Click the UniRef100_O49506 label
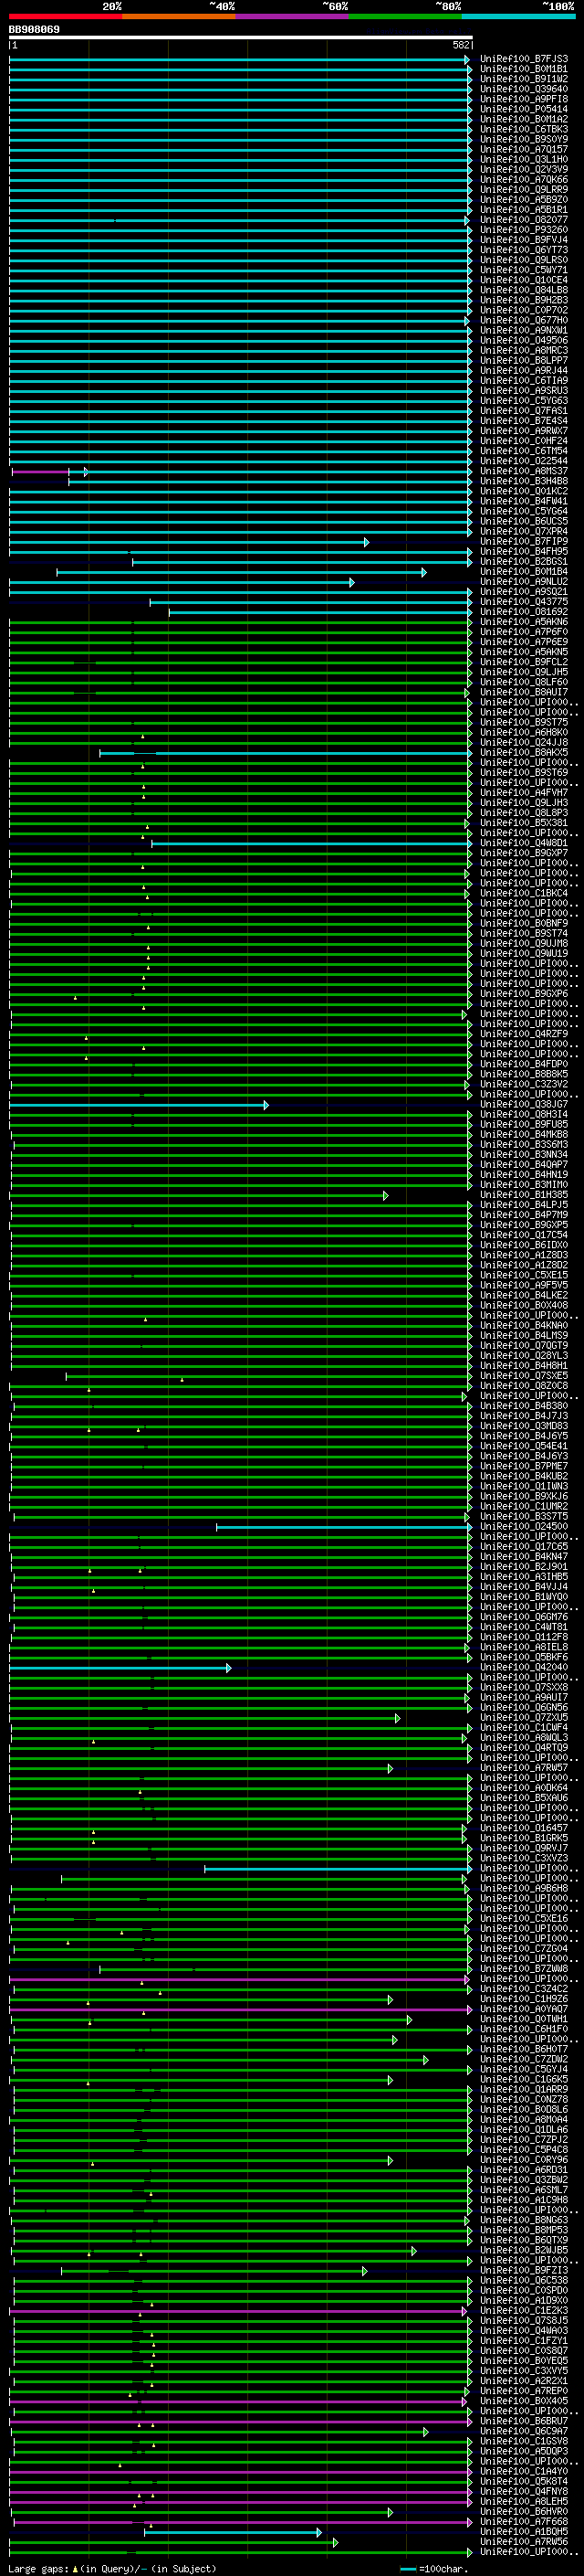The width and height of the screenshot is (584, 2576). pos(524,340)
